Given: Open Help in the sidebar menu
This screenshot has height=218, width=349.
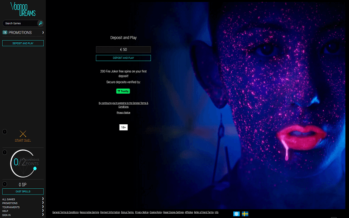Looking at the screenshot, I should 5,211.
